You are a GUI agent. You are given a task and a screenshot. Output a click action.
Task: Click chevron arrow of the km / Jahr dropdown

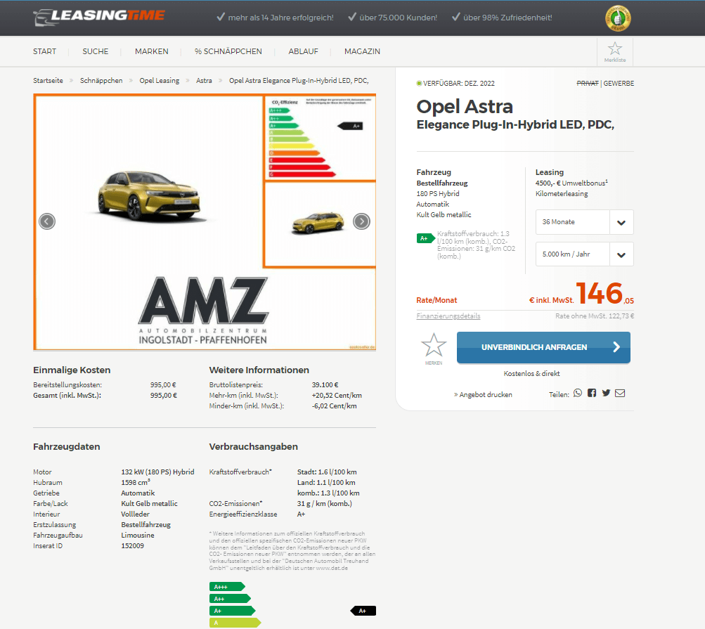(x=621, y=254)
